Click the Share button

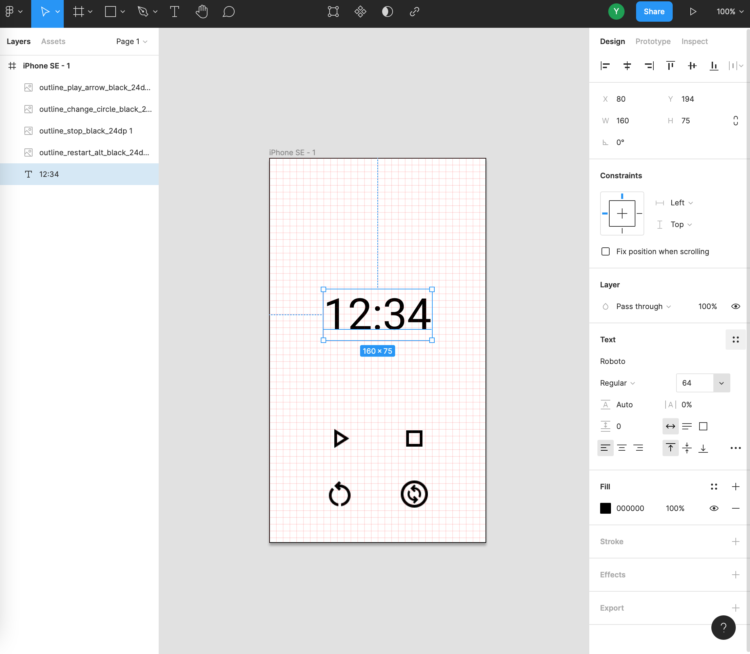coord(654,12)
